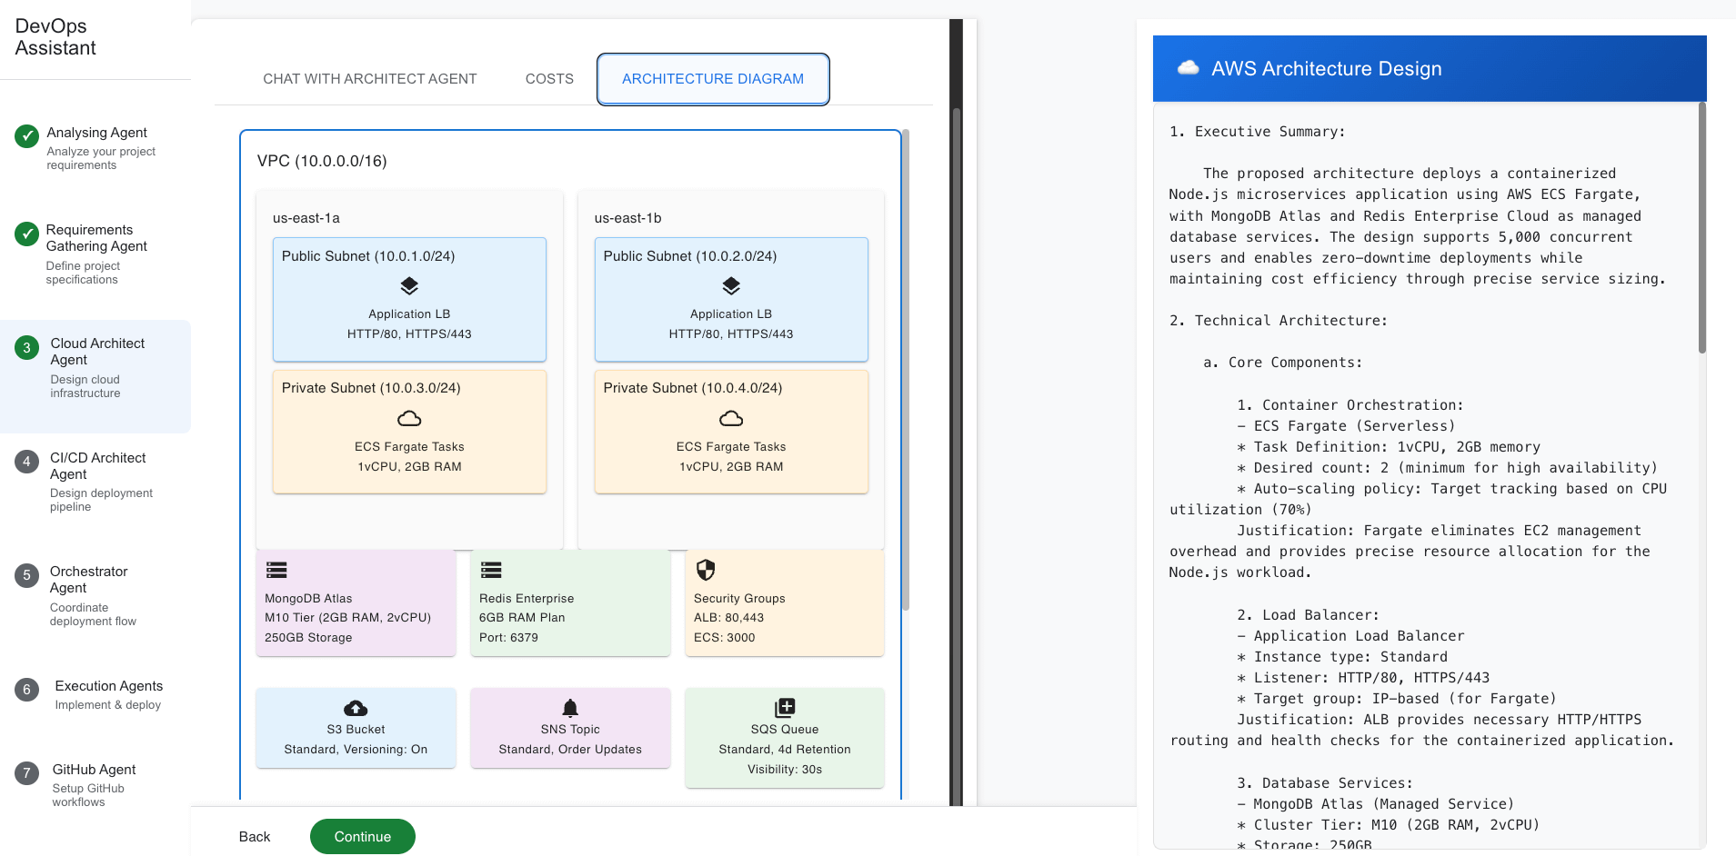This screenshot has height=856, width=1736.
Task: Click the SNS Topic bell icon
Action: click(x=570, y=707)
